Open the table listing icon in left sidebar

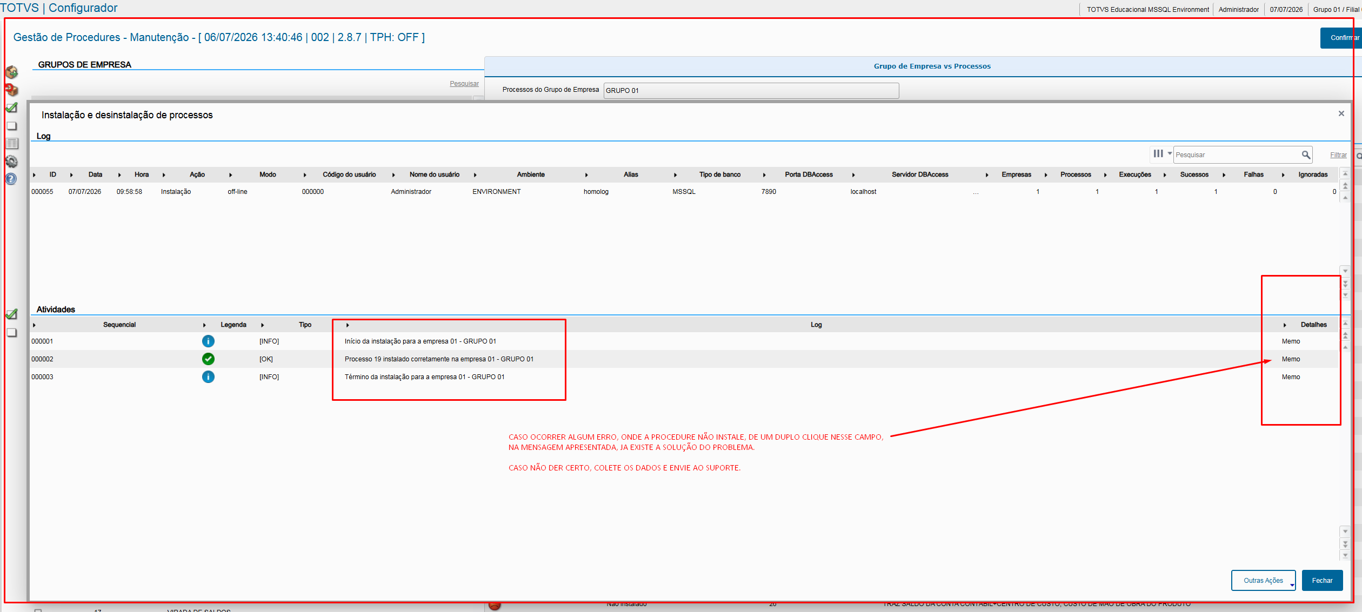(11, 144)
